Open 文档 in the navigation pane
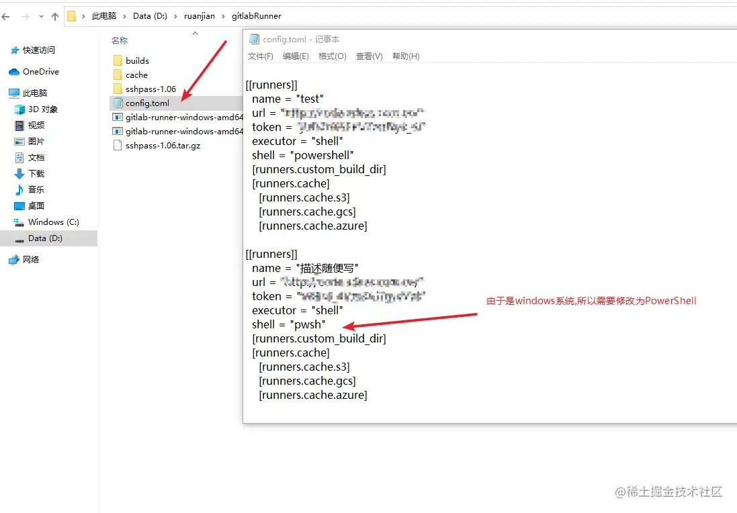This screenshot has height=513, width=737. pyautogui.click(x=36, y=157)
